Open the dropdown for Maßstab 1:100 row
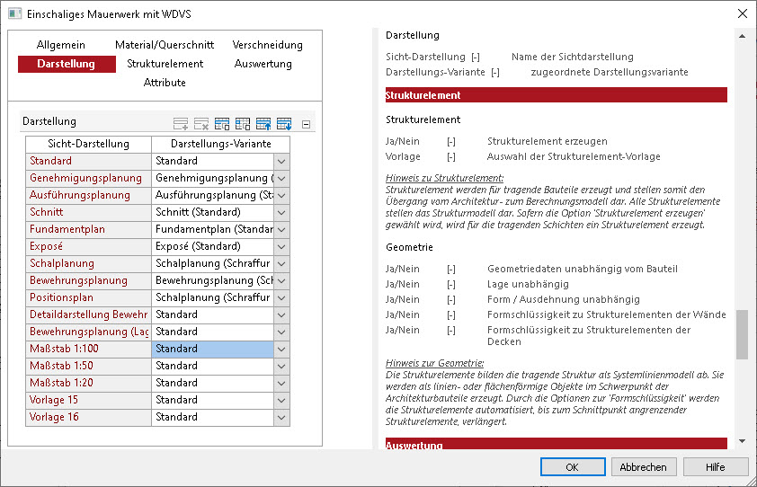This screenshot has height=487, width=757. [x=281, y=349]
